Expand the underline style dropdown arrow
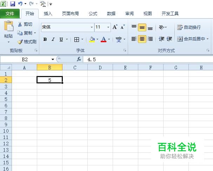213x171 pixels. (67, 39)
